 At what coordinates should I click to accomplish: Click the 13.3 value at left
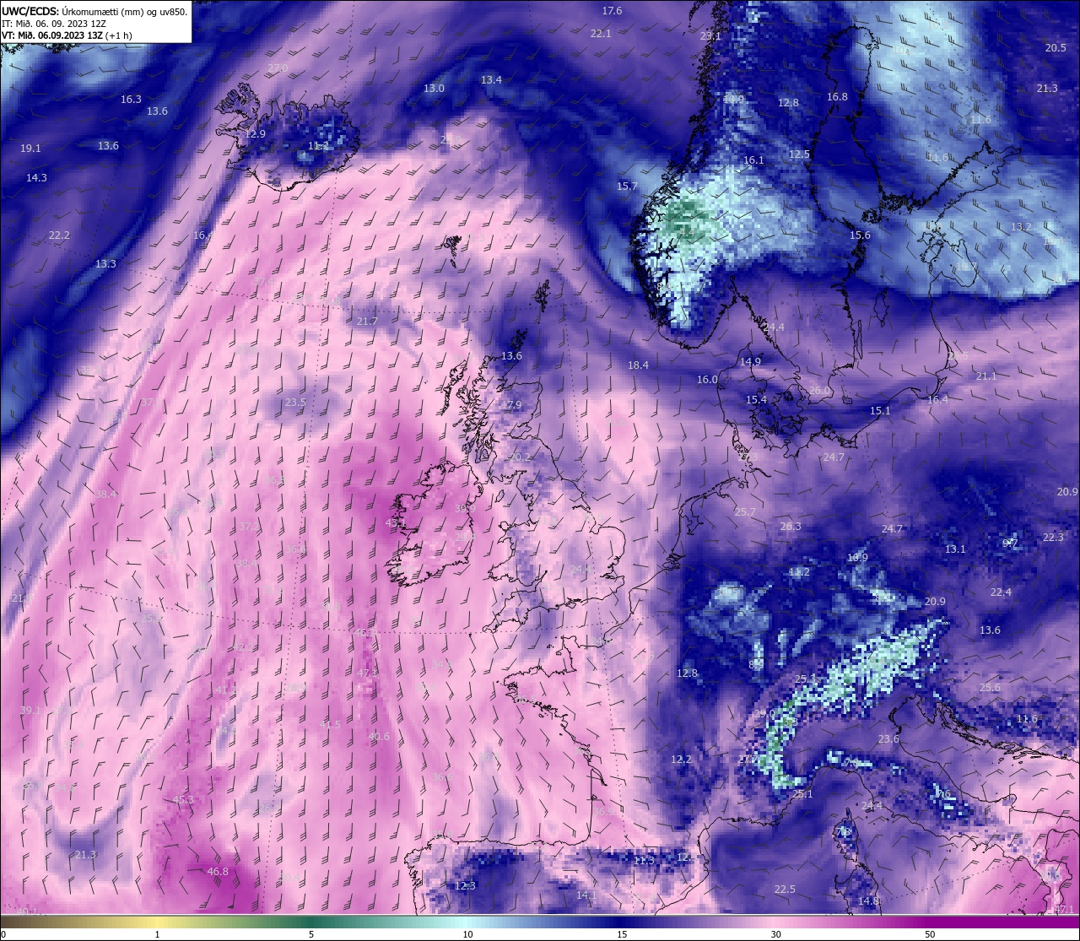point(105,264)
